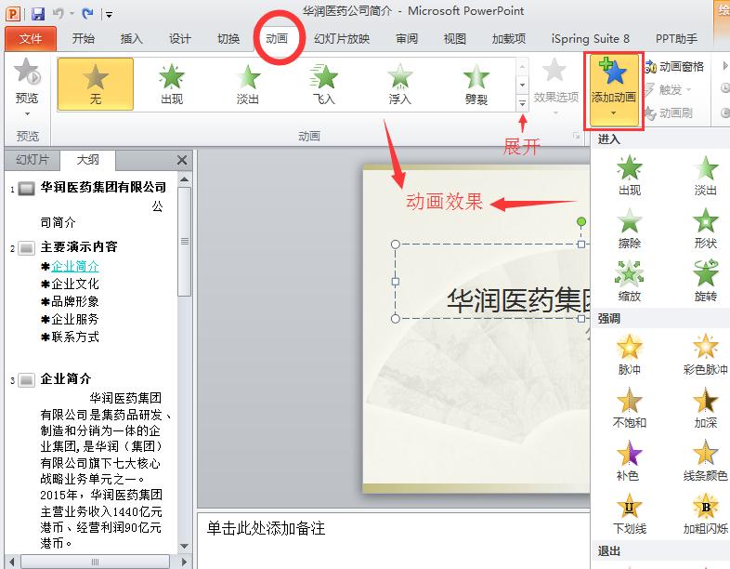Apply the 出现 effect in ribbon gallery
The width and height of the screenshot is (730, 569).
tap(172, 85)
